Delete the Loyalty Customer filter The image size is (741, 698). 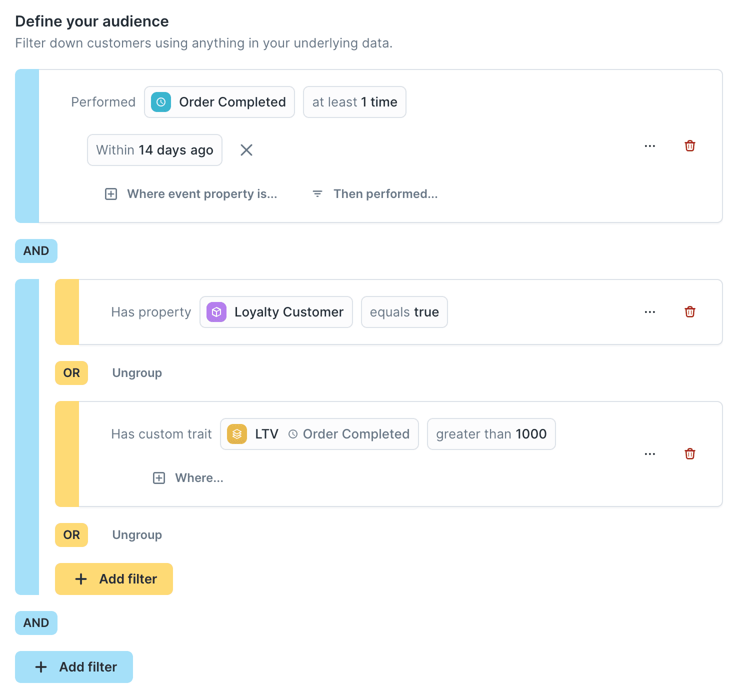point(689,312)
